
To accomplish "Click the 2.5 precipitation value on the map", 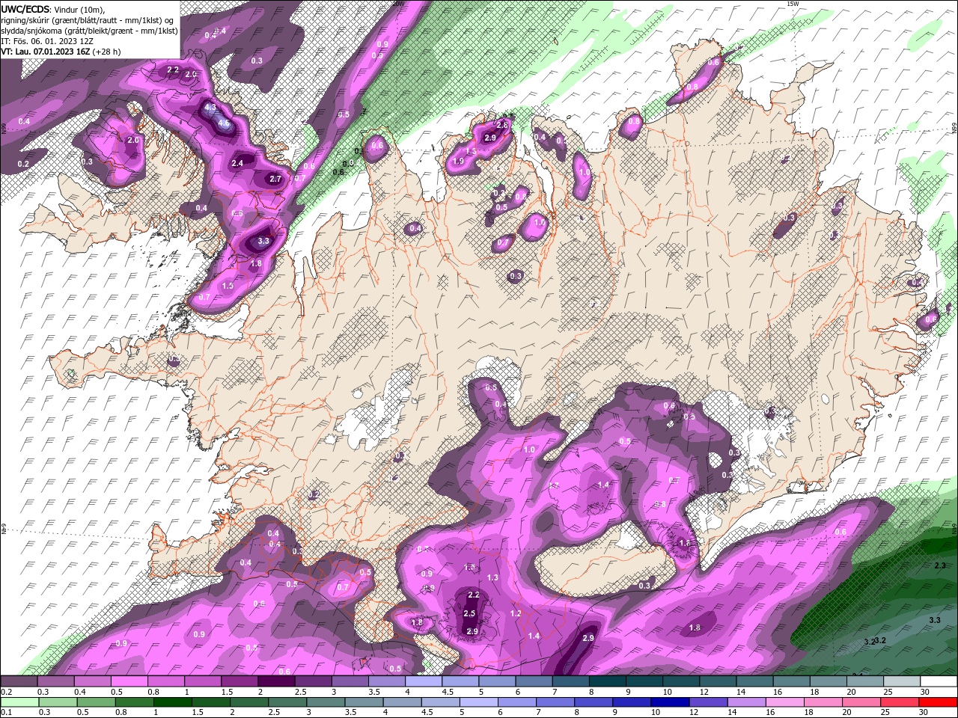I will point(469,613).
